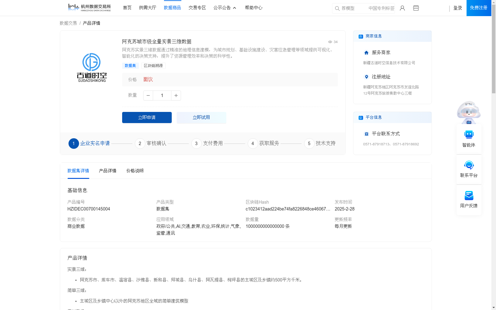Expand the 公示公告 dropdown menu
496x310 pixels.
tap(225, 8)
